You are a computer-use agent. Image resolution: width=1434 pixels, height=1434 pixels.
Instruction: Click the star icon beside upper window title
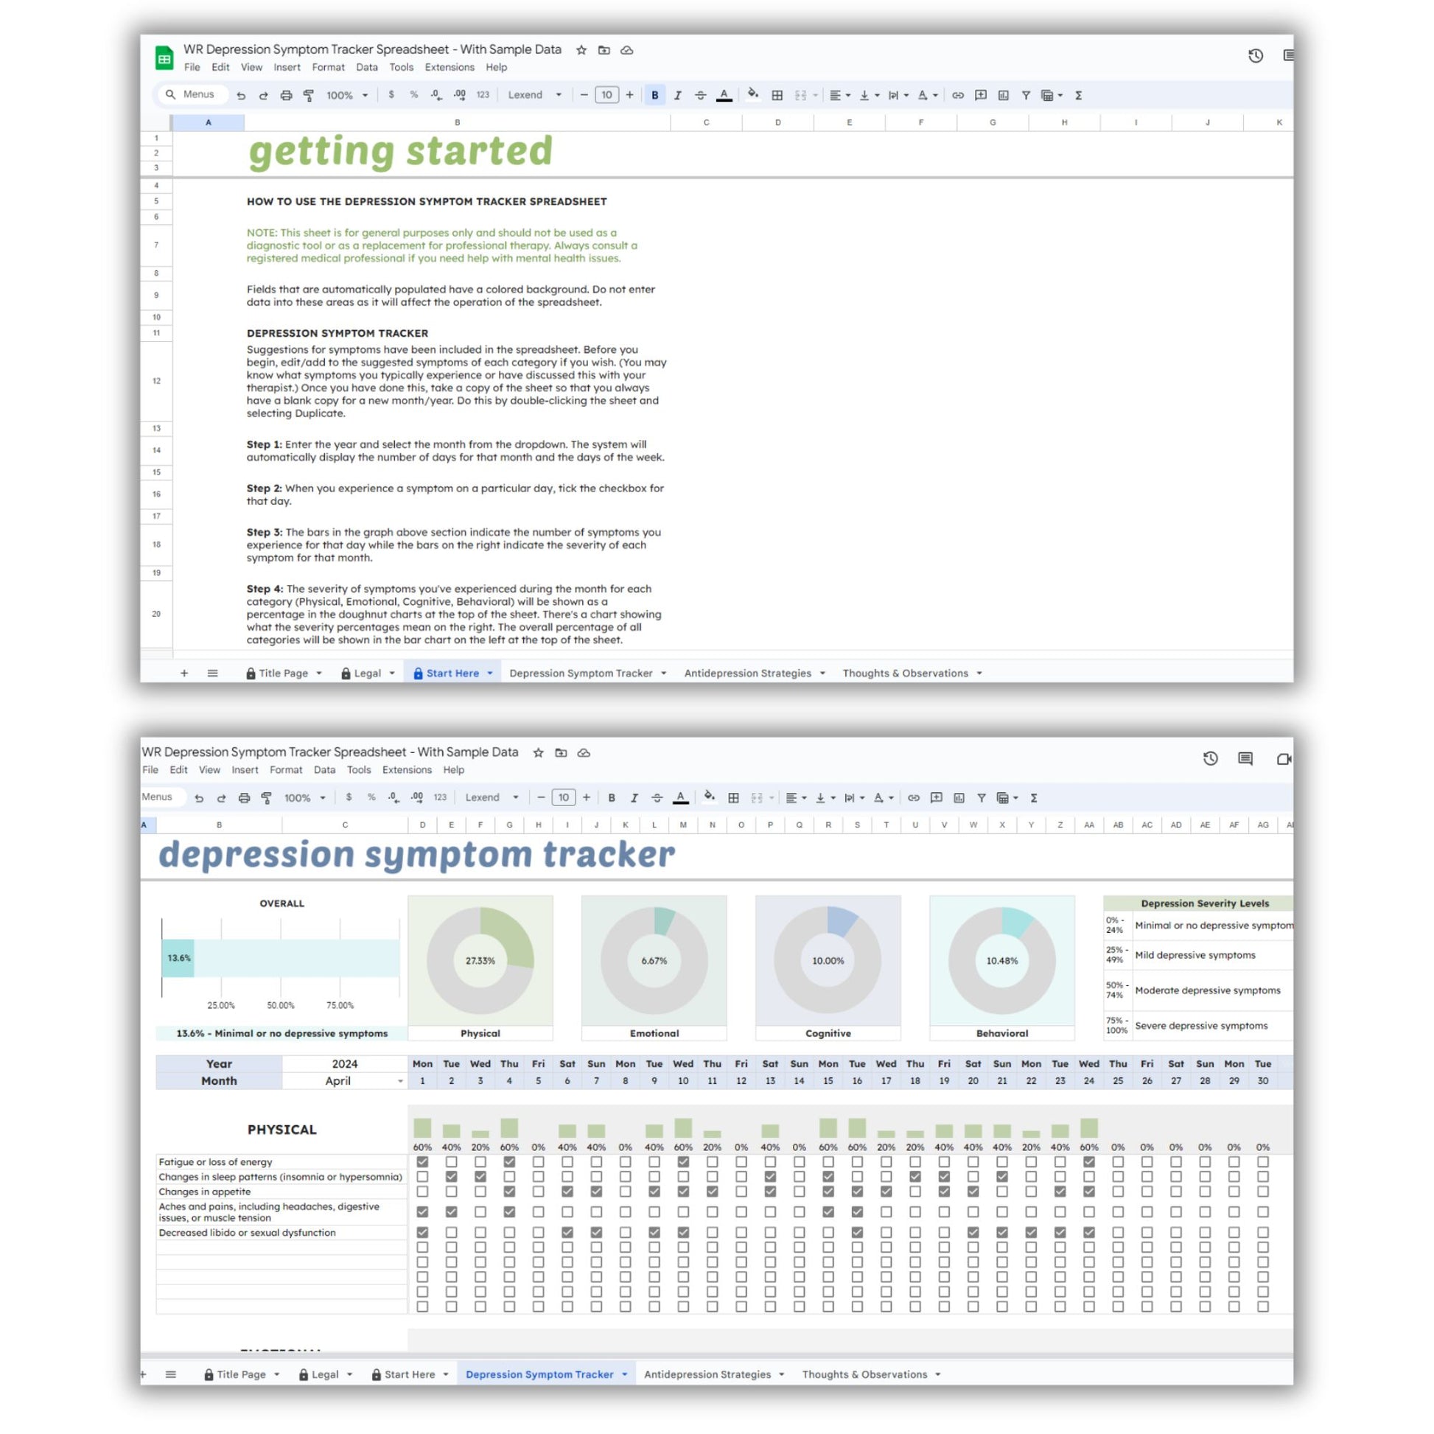[581, 49]
